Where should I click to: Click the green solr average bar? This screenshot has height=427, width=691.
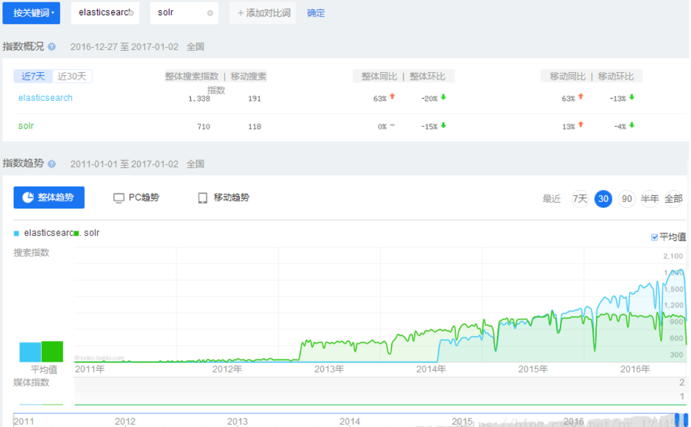[52, 352]
